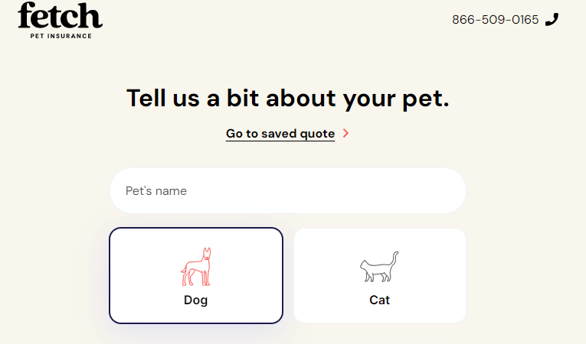
Task: Click the Pet's name placeholder text
Action: pos(156,190)
